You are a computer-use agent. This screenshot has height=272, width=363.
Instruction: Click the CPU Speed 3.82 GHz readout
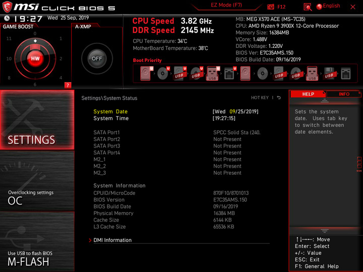[172, 21]
